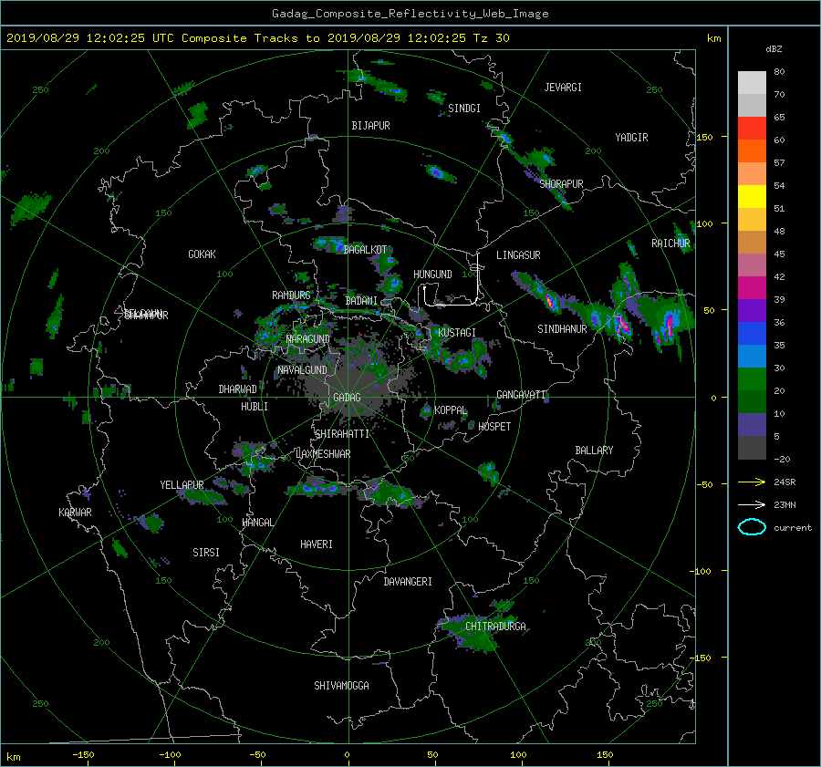
Task: Click the DHARWAD city label
Action: [237, 389]
